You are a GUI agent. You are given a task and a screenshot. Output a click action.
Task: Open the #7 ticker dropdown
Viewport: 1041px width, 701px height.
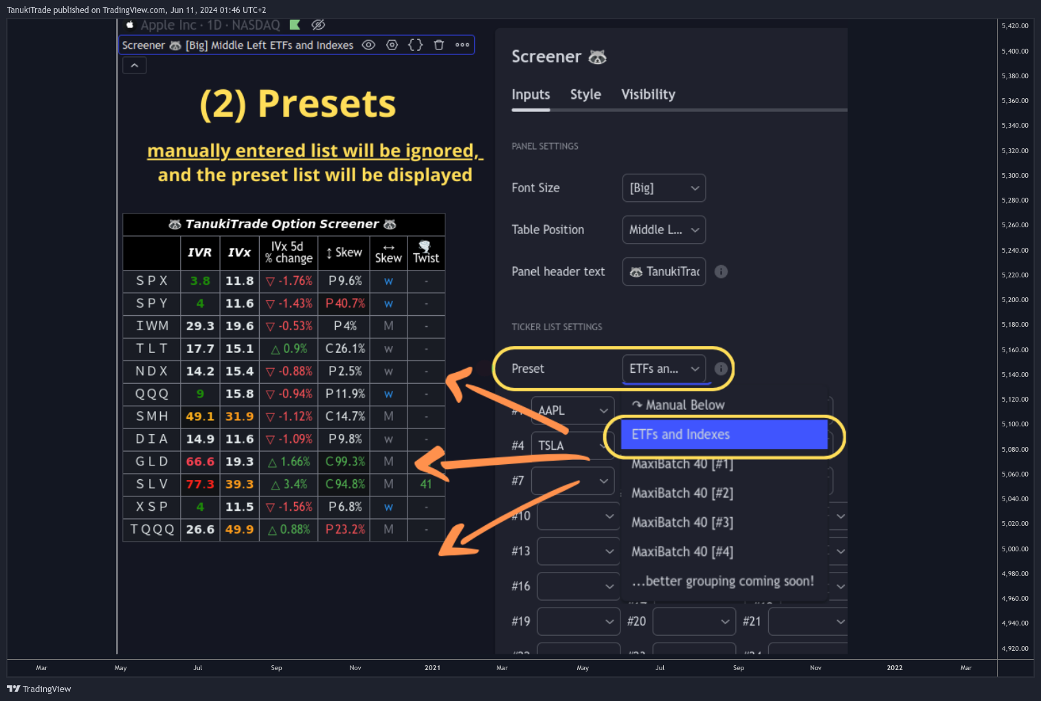click(x=572, y=481)
